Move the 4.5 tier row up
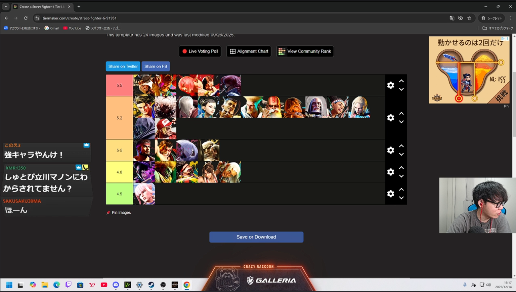 pyautogui.click(x=401, y=189)
